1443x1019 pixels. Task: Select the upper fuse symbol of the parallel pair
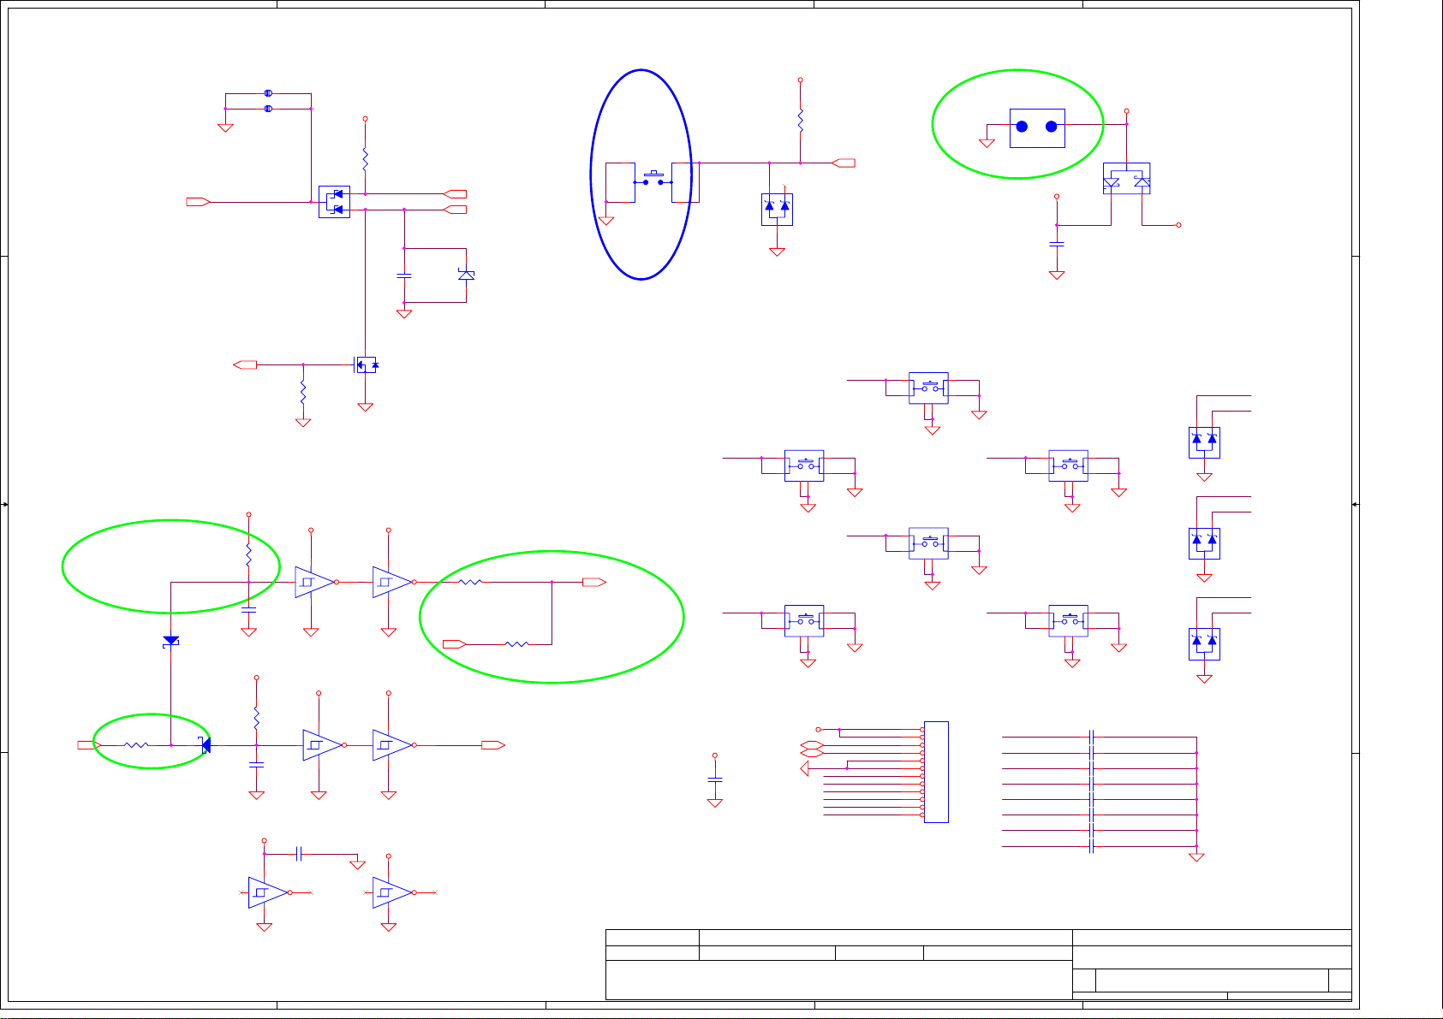point(268,93)
